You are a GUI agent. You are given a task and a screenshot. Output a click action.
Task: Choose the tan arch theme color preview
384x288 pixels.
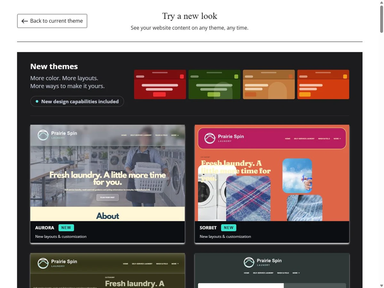(x=269, y=84)
